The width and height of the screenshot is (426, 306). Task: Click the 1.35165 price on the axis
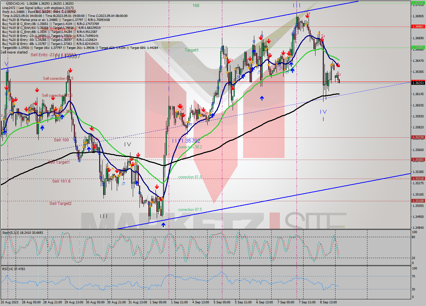[418, 194]
